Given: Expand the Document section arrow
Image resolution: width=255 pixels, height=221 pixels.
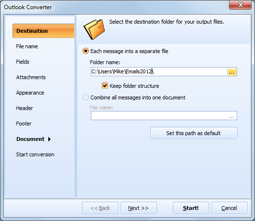Looking at the screenshot, I should (49, 139).
